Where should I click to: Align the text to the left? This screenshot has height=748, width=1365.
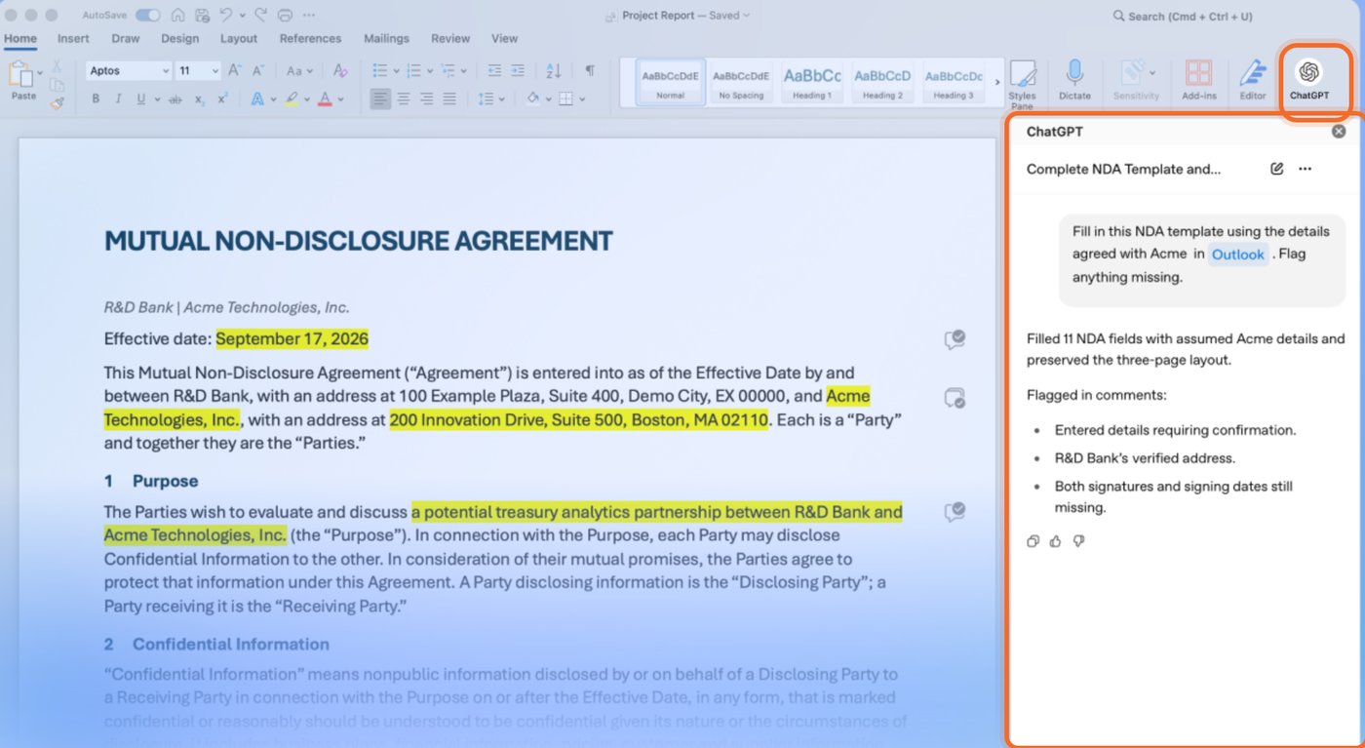pyautogui.click(x=380, y=98)
